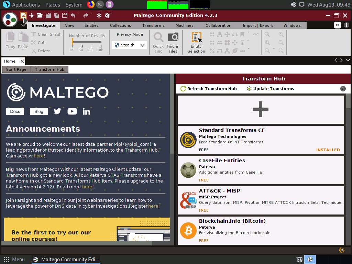Expand the chevron below application logo
The image size is (352, 264).
23,25
